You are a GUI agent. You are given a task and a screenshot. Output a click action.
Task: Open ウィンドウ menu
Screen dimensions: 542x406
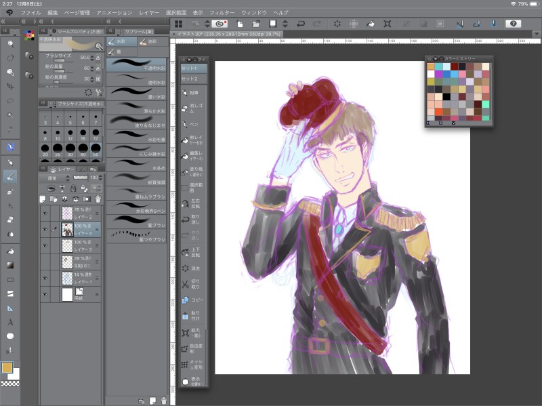pos(254,12)
